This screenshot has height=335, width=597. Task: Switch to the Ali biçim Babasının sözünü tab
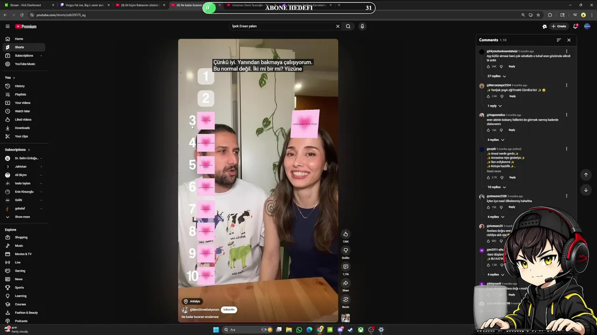[140, 5]
